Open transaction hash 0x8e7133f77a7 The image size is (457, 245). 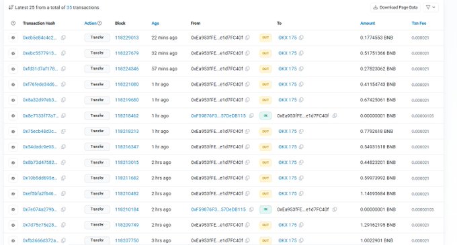click(40, 116)
